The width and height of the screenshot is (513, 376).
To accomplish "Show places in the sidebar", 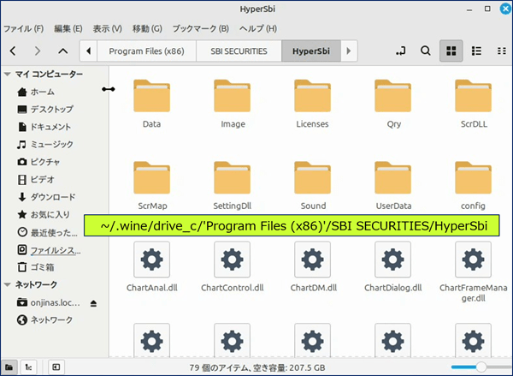I will click(x=9, y=367).
